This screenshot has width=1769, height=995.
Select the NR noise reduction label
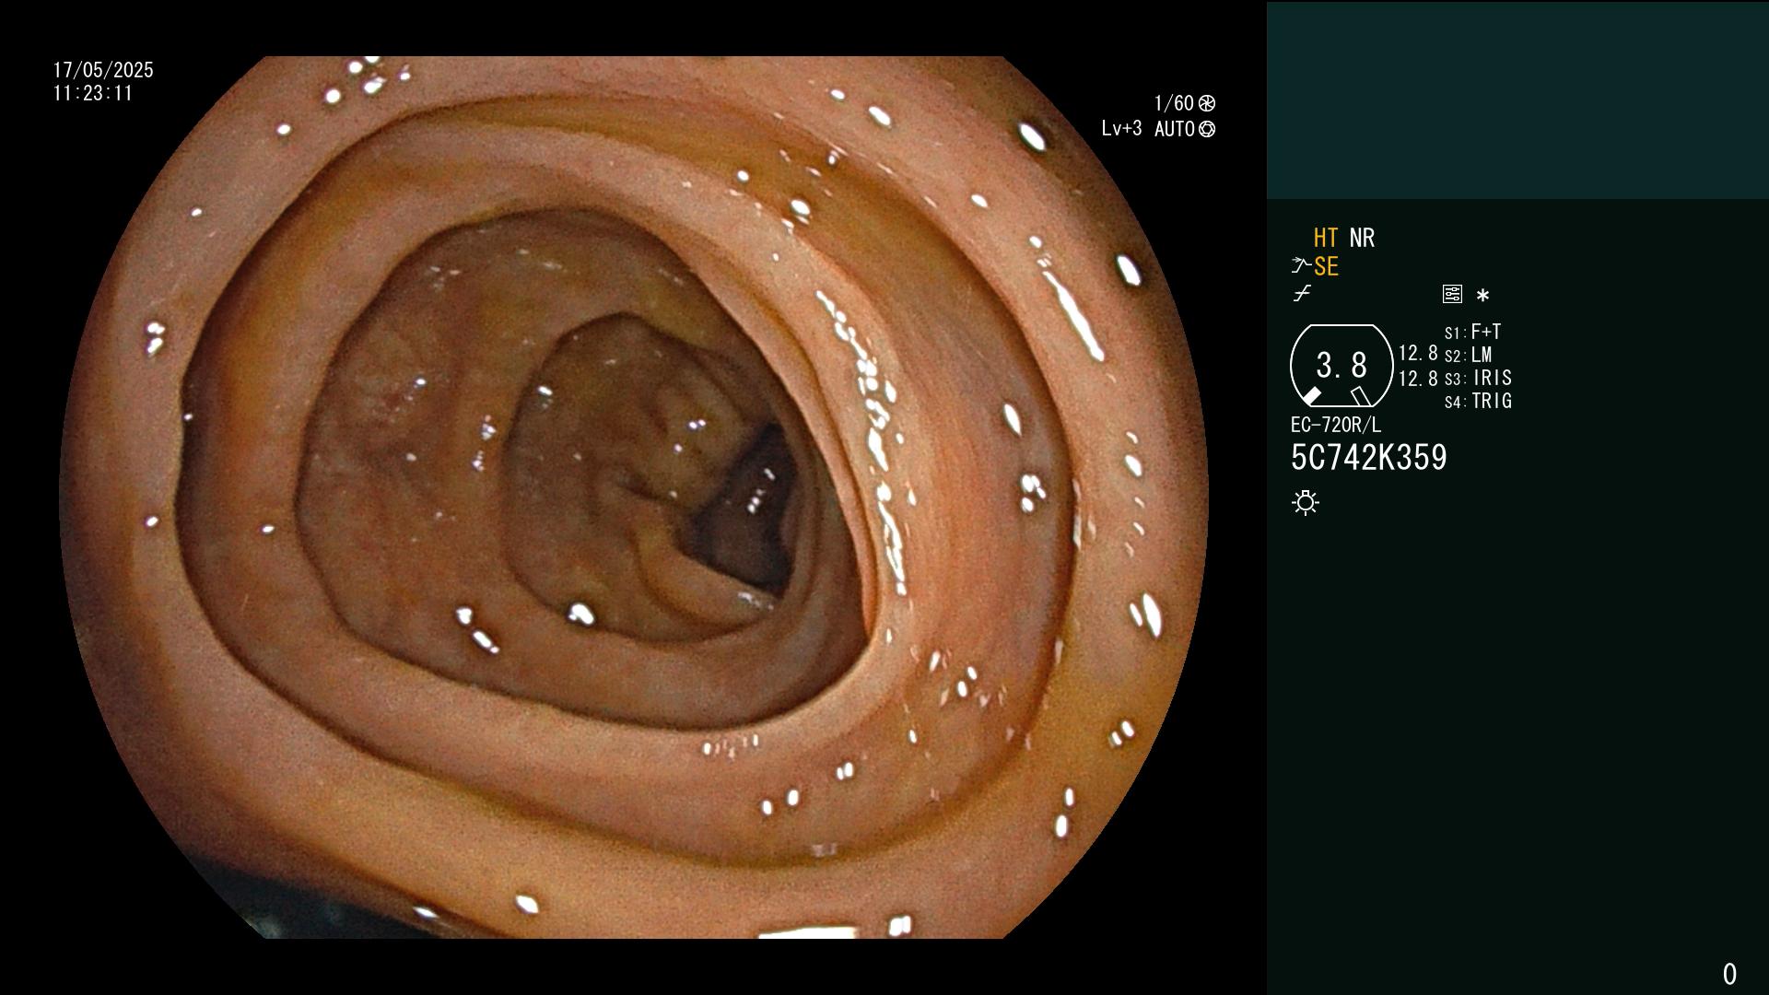click(x=1362, y=239)
